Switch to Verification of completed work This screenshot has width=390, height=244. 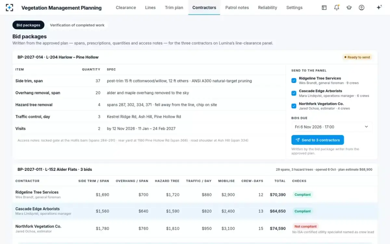77,25
